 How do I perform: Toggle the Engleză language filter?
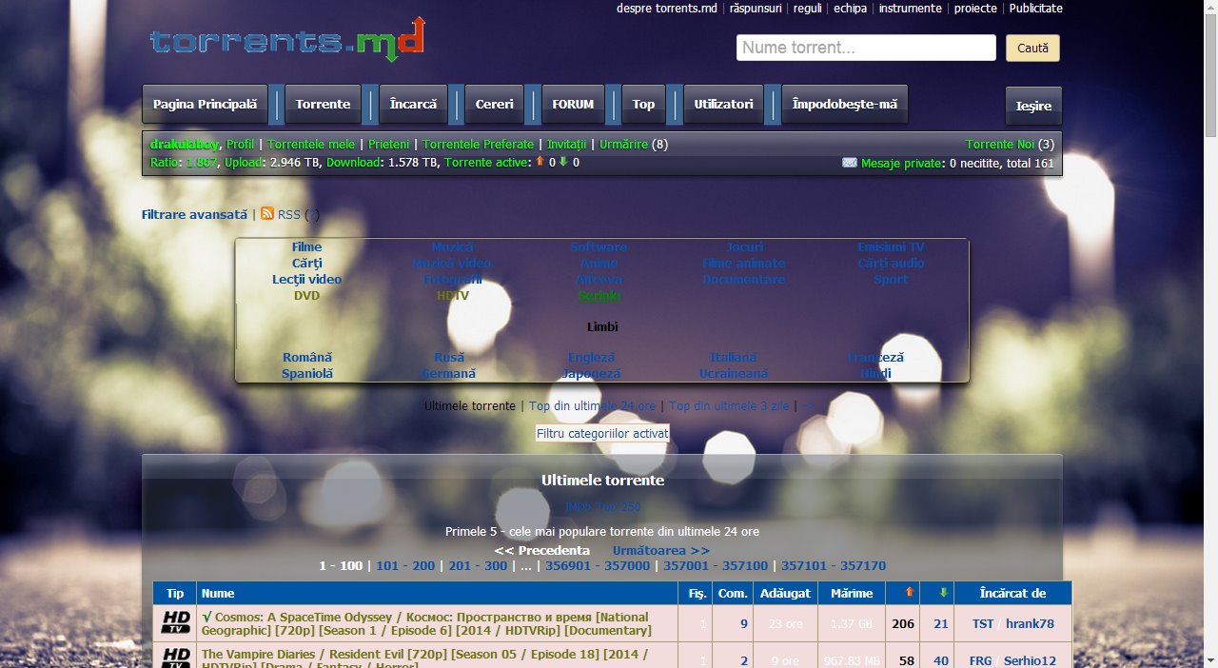[592, 357]
